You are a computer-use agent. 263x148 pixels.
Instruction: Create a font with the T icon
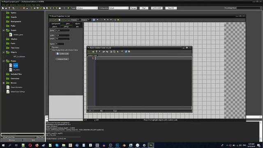[x=51, y=8]
